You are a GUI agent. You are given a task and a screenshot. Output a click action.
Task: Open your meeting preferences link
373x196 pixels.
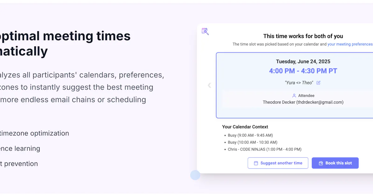tap(350, 44)
